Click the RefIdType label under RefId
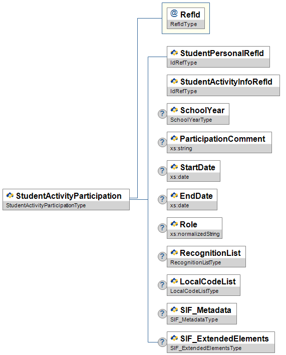Screen dimensions: 286x355 coord(184,24)
